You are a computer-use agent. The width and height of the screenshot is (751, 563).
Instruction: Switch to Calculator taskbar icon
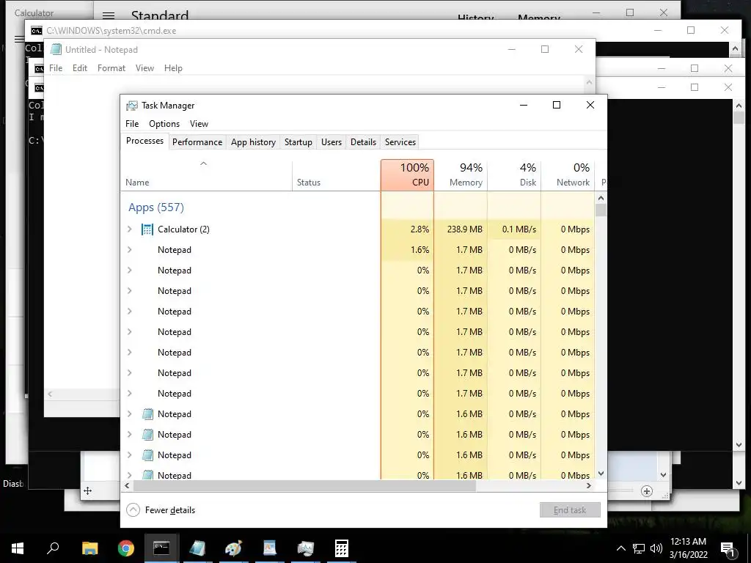(342, 548)
